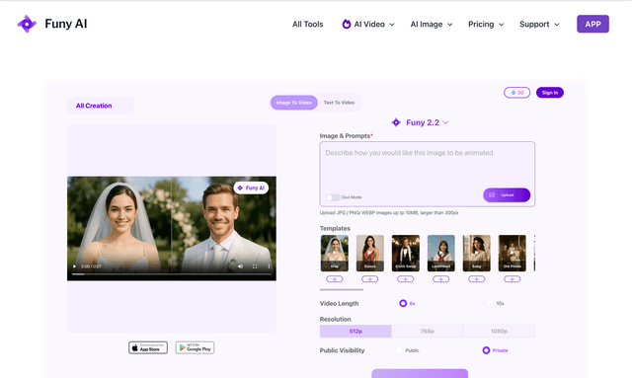Open the All Tools menu item
Image resolution: width=632 pixels, height=378 pixels.
coord(307,24)
